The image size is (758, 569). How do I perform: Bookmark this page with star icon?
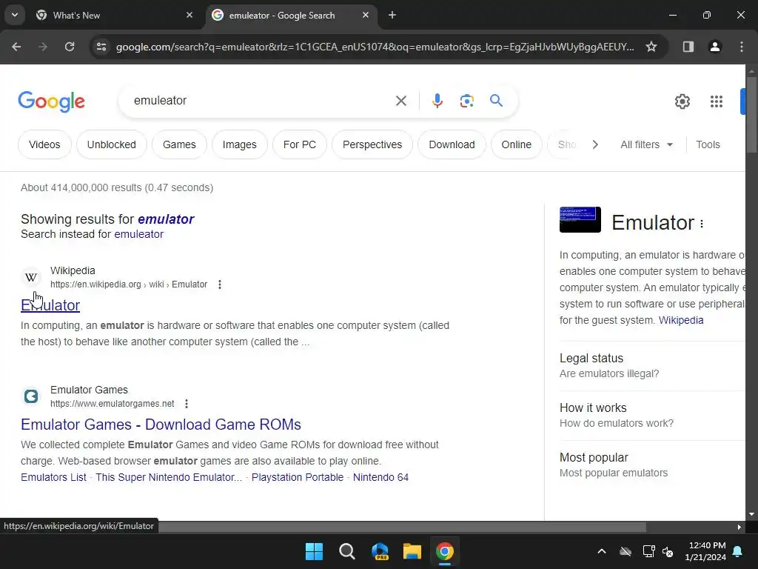tap(651, 47)
